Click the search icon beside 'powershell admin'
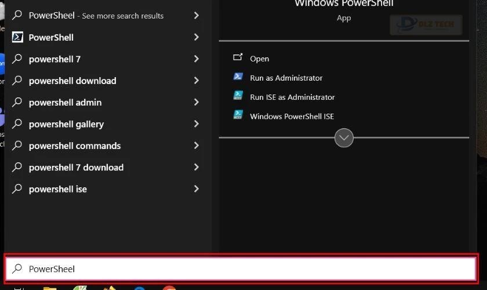 tap(17, 102)
